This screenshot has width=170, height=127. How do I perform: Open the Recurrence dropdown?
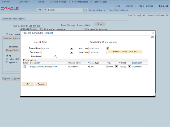click(x=71, y=52)
